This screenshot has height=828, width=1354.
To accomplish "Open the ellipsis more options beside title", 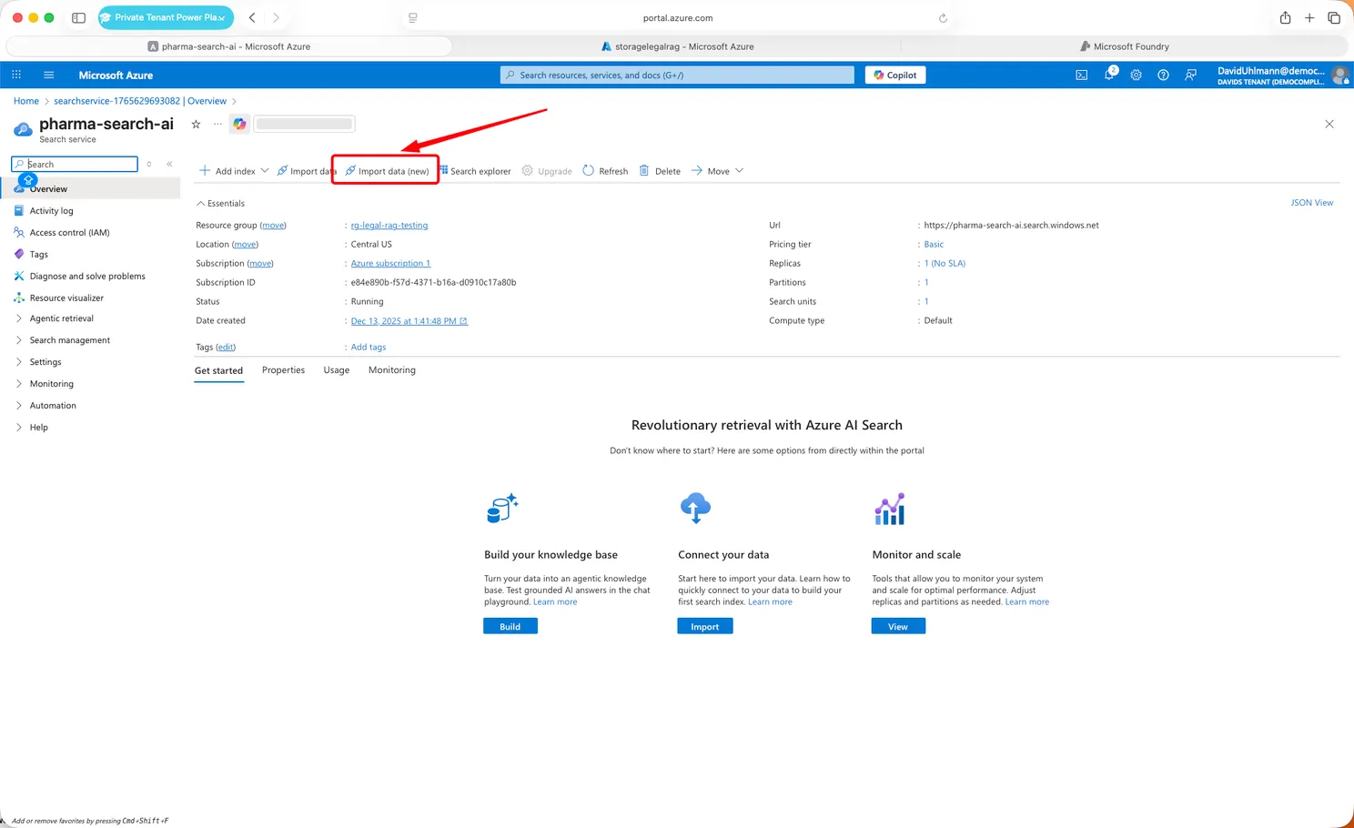I will [x=217, y=124].
